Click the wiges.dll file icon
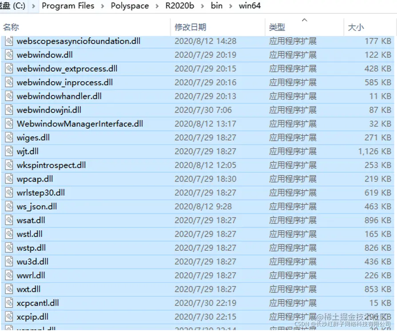Screen dimensions: 397x331 9,138
